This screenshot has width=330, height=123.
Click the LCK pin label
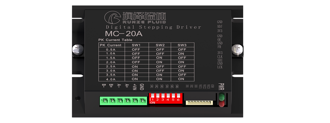click(x=220, y=67)
